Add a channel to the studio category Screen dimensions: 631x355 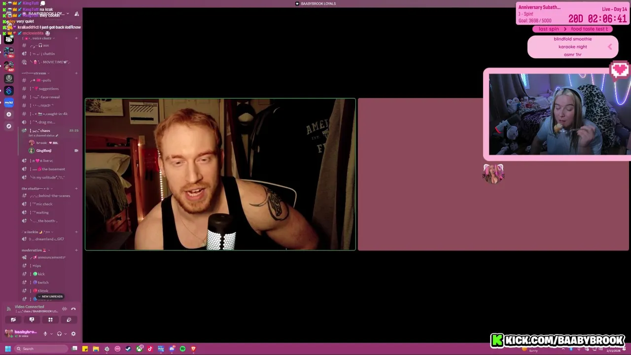(x=76, y=188)
